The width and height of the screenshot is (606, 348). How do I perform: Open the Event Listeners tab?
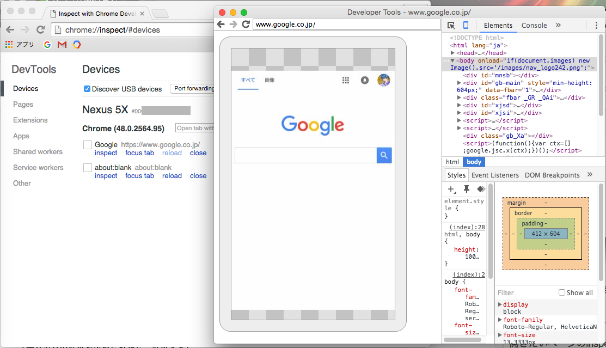pos(495,175)
